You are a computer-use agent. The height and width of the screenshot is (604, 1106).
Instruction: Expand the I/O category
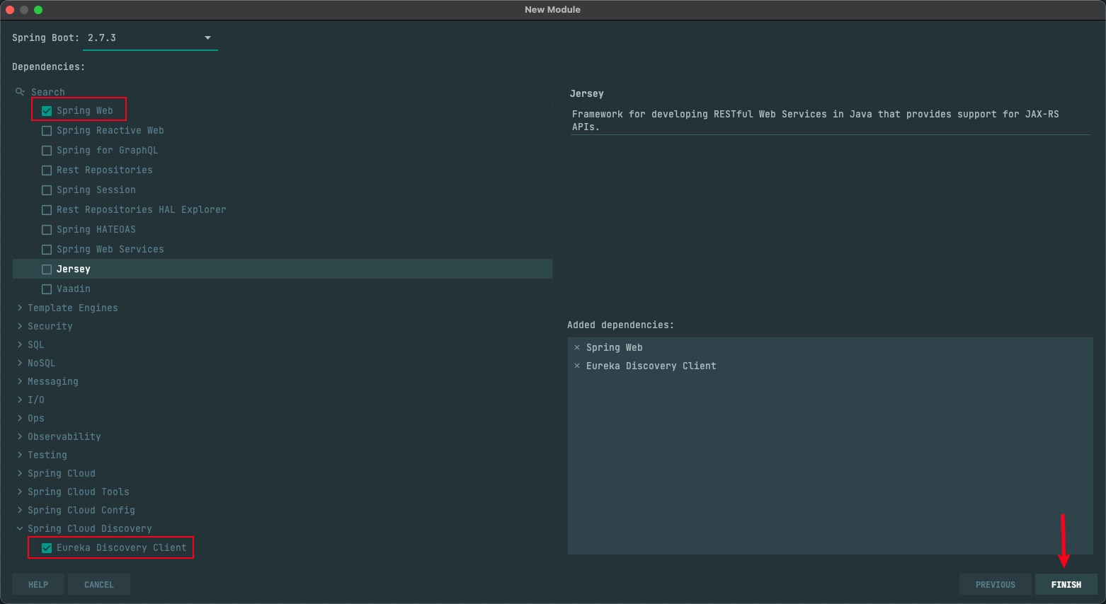pos(20,400)
